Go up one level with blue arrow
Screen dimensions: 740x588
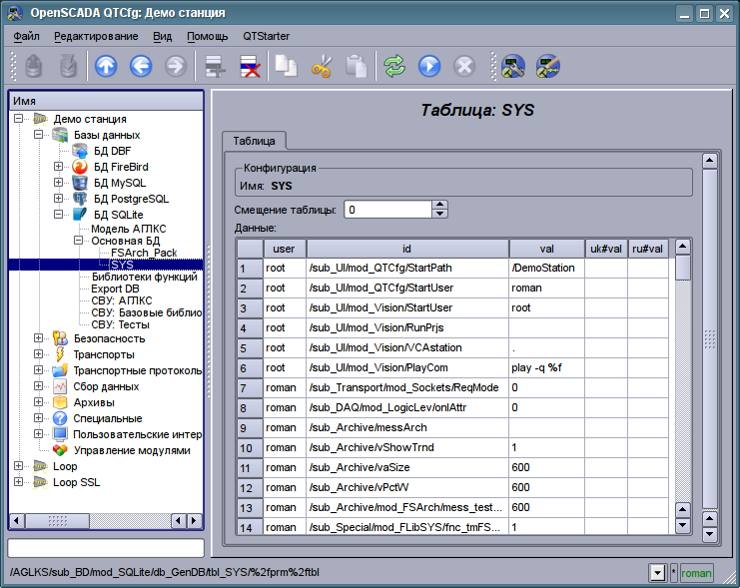(x=106, y=66)
